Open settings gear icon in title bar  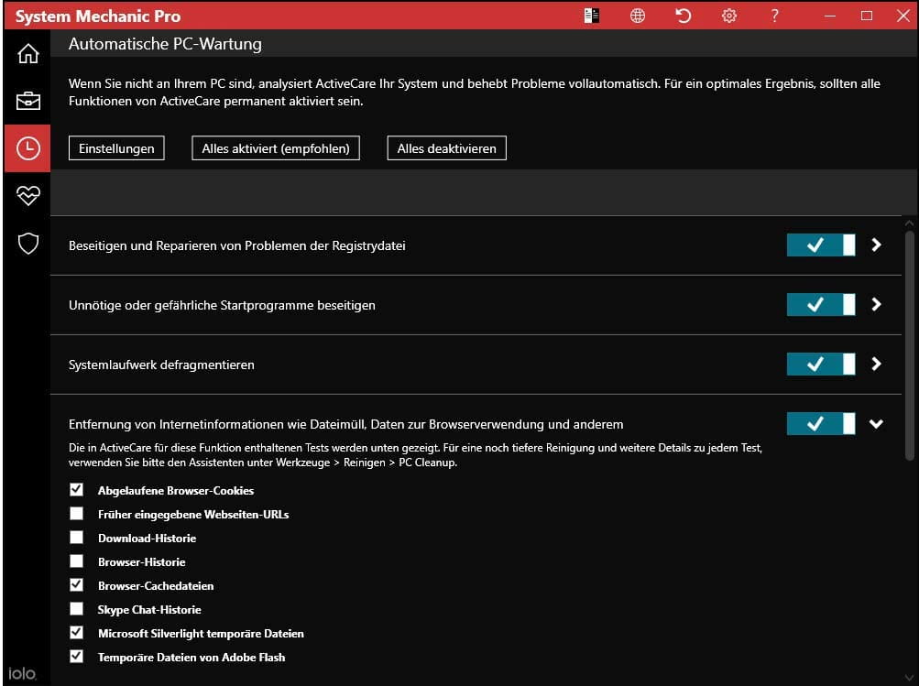729,16
